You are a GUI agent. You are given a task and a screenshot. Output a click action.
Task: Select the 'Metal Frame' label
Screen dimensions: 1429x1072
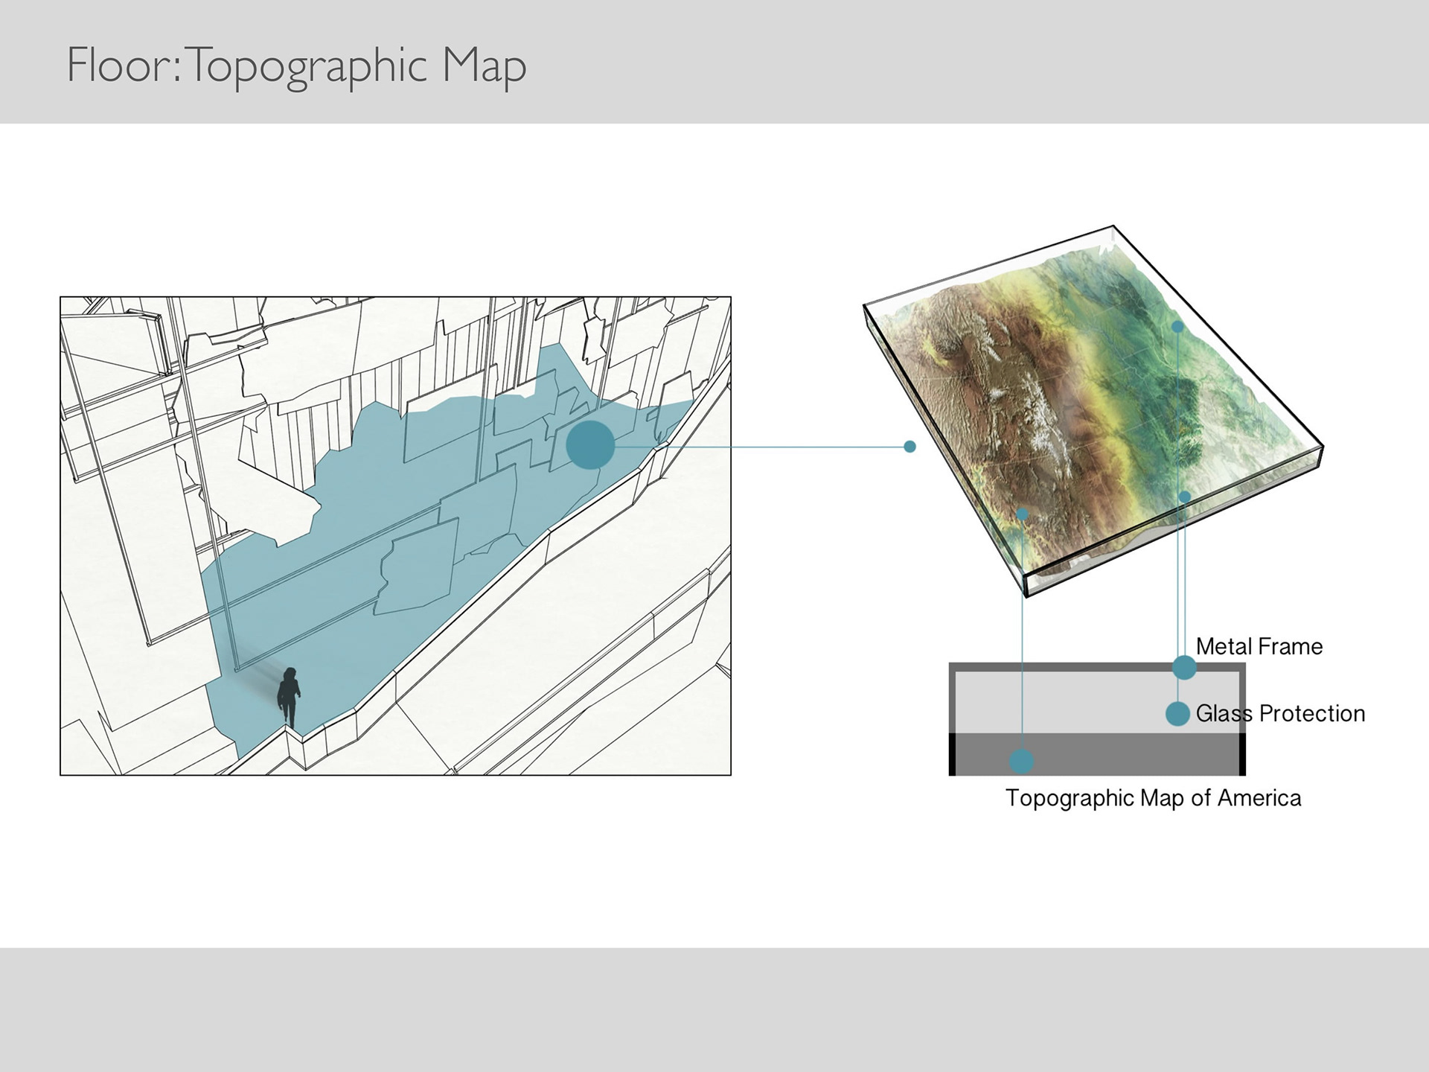coord(1259,646)
